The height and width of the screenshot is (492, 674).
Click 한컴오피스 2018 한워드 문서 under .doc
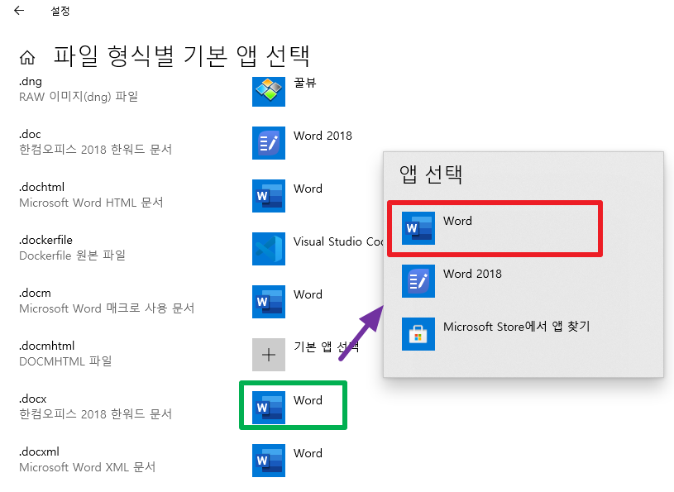pyautogui.click(x=95, y=149)
